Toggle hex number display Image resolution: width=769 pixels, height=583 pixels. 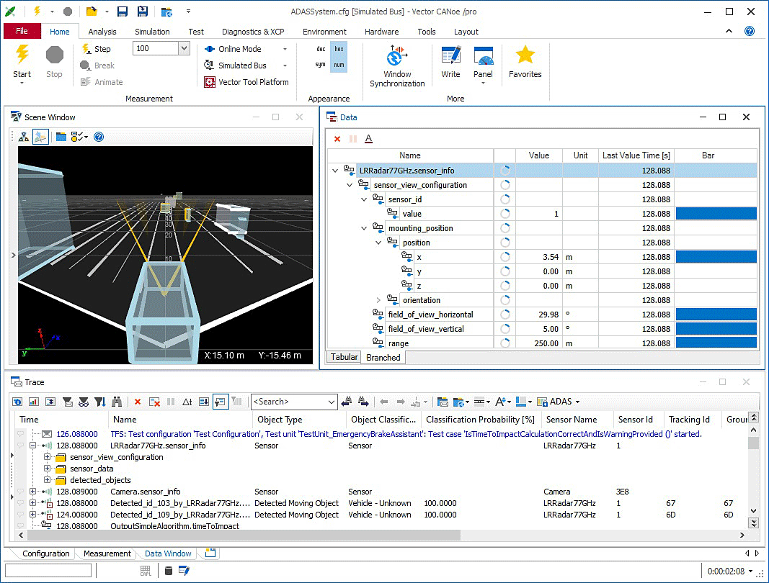pos(339,49)
